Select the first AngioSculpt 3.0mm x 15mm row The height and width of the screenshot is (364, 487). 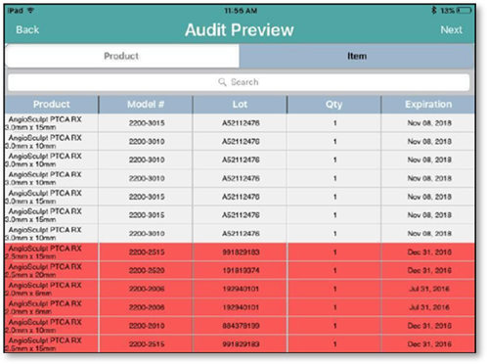point(240,123)
